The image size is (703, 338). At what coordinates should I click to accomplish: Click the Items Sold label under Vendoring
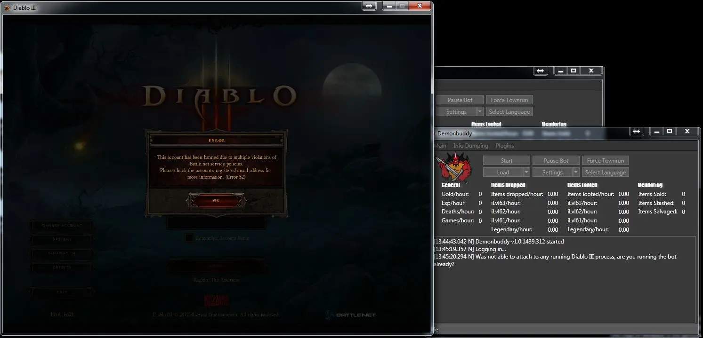pyautogui.click(x=652, y=194)
